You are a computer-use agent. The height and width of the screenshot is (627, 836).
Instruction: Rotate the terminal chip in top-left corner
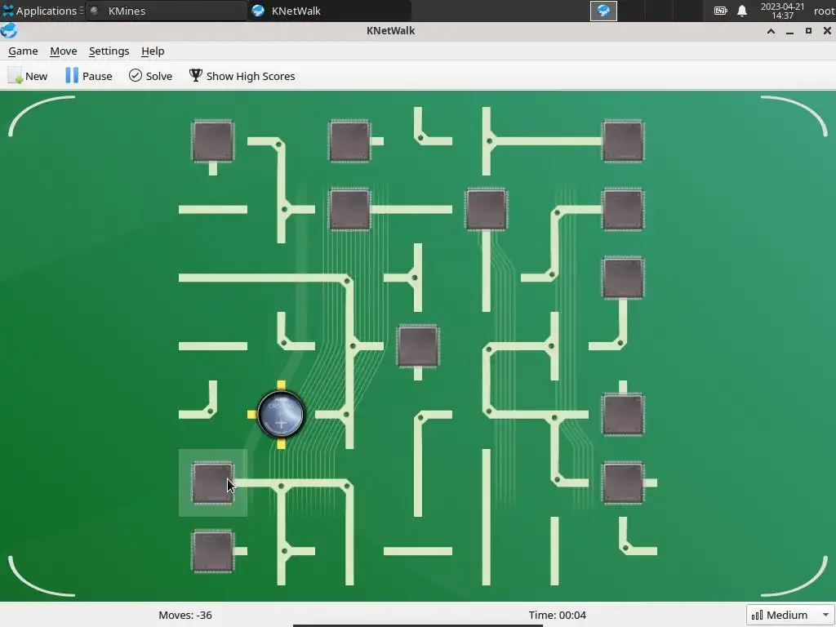click(213, 141)
